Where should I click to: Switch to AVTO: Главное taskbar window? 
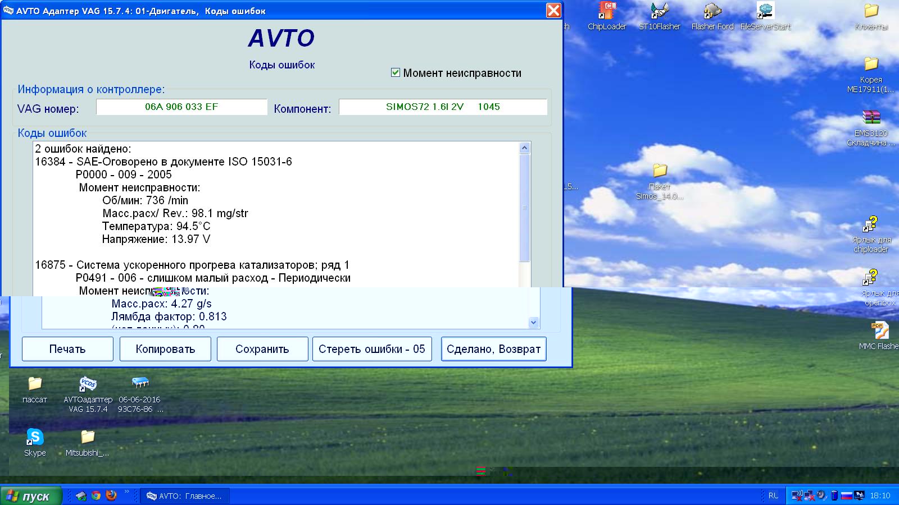tap(184, 496)
